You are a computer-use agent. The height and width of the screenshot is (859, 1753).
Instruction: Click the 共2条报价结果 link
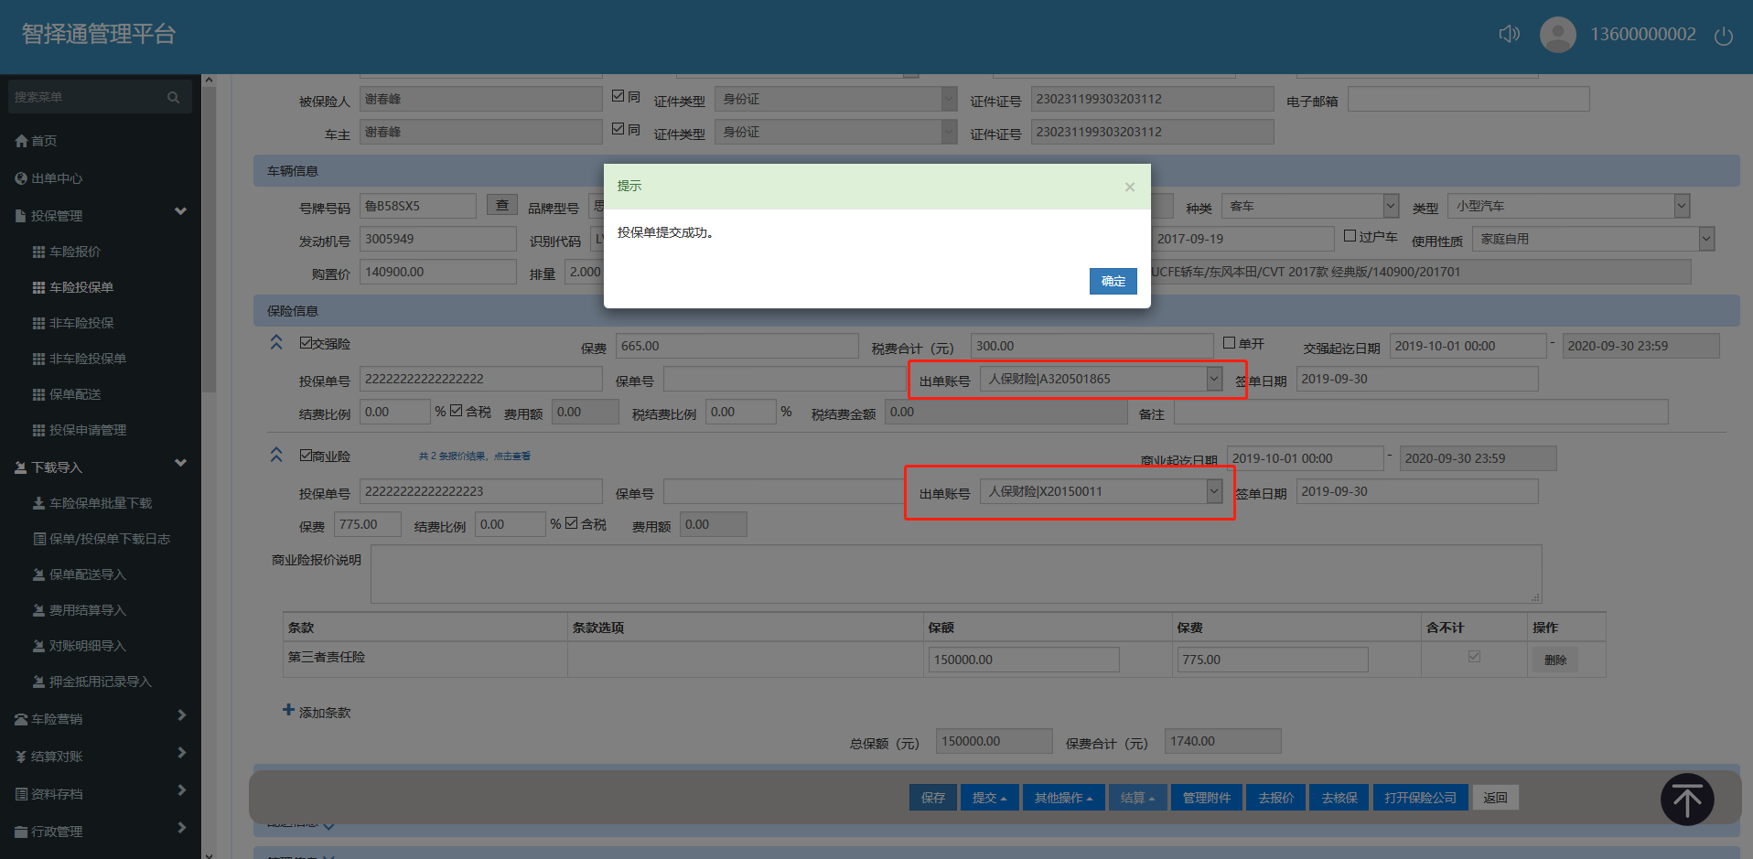(474, 456)
